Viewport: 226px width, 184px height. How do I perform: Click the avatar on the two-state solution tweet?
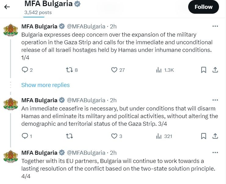[x=11, y=156]
